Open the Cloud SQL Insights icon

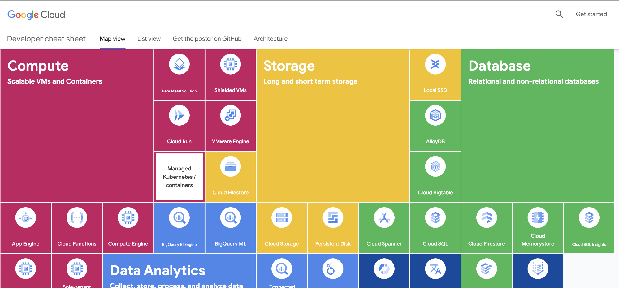coord(589,218)
